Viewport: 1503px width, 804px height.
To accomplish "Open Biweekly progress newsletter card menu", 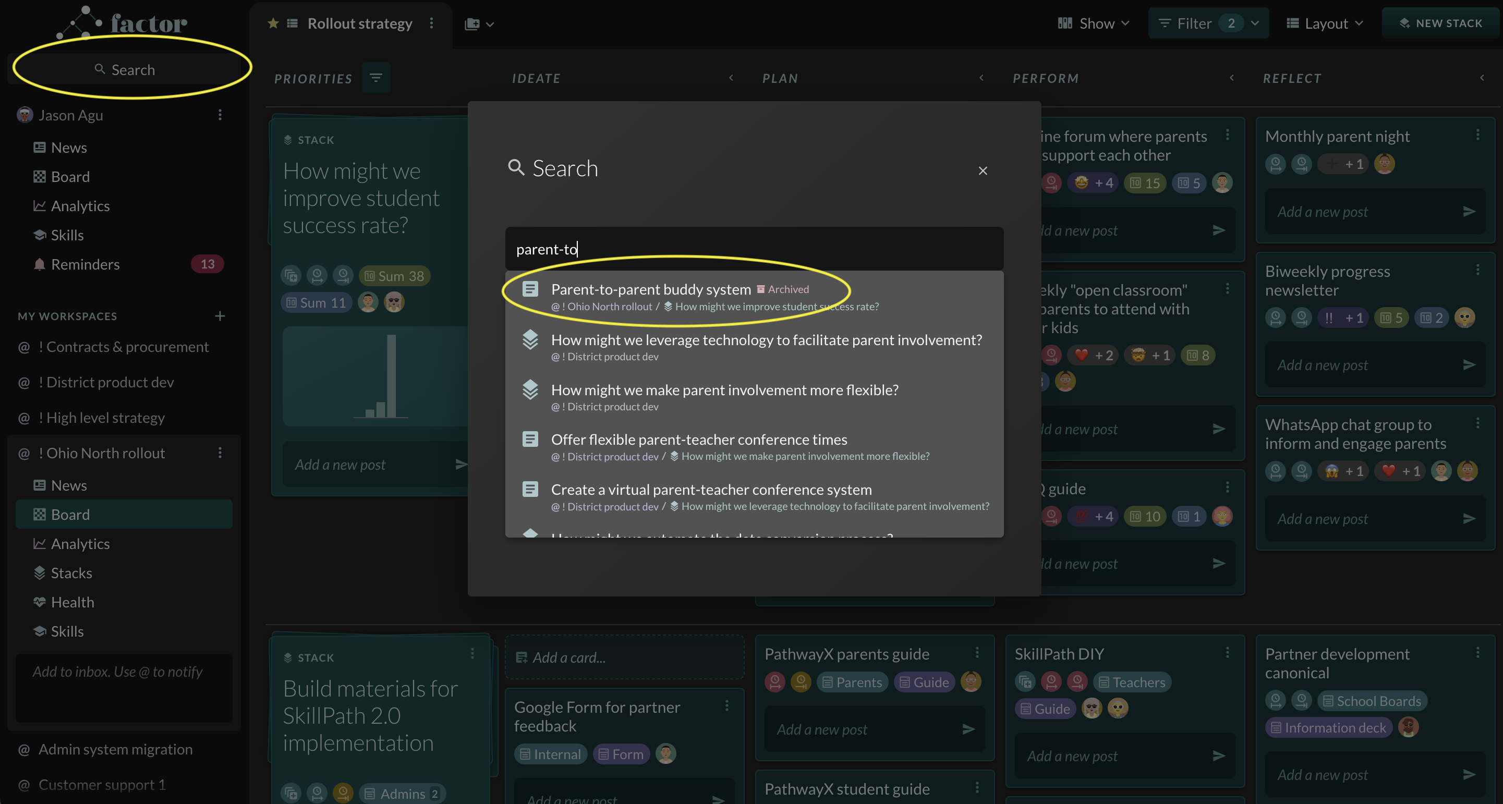I will pyautogui.click(x=1477, y=270).
